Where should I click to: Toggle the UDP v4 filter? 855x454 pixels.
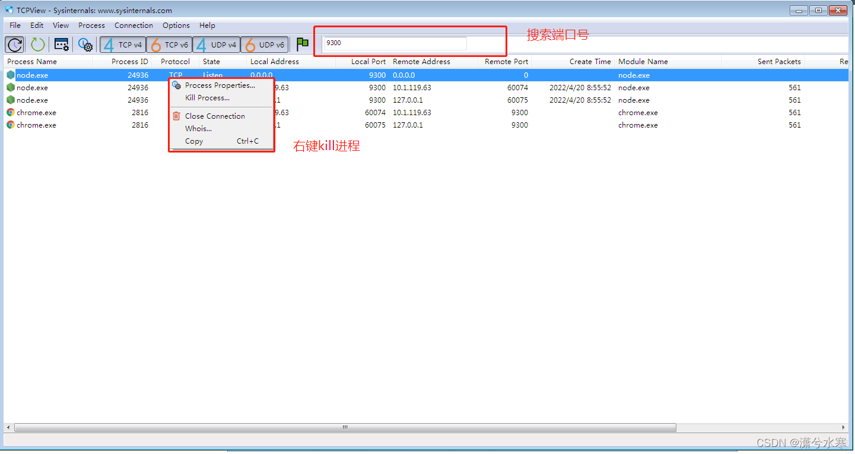click(x=216, y=44)
